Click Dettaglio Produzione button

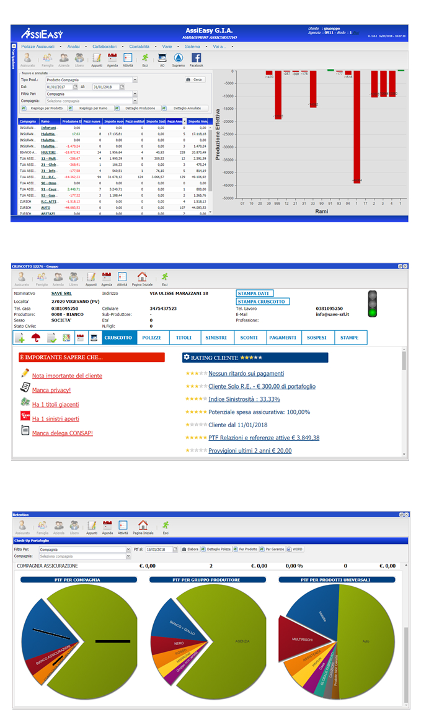click(x=136, y=109)
